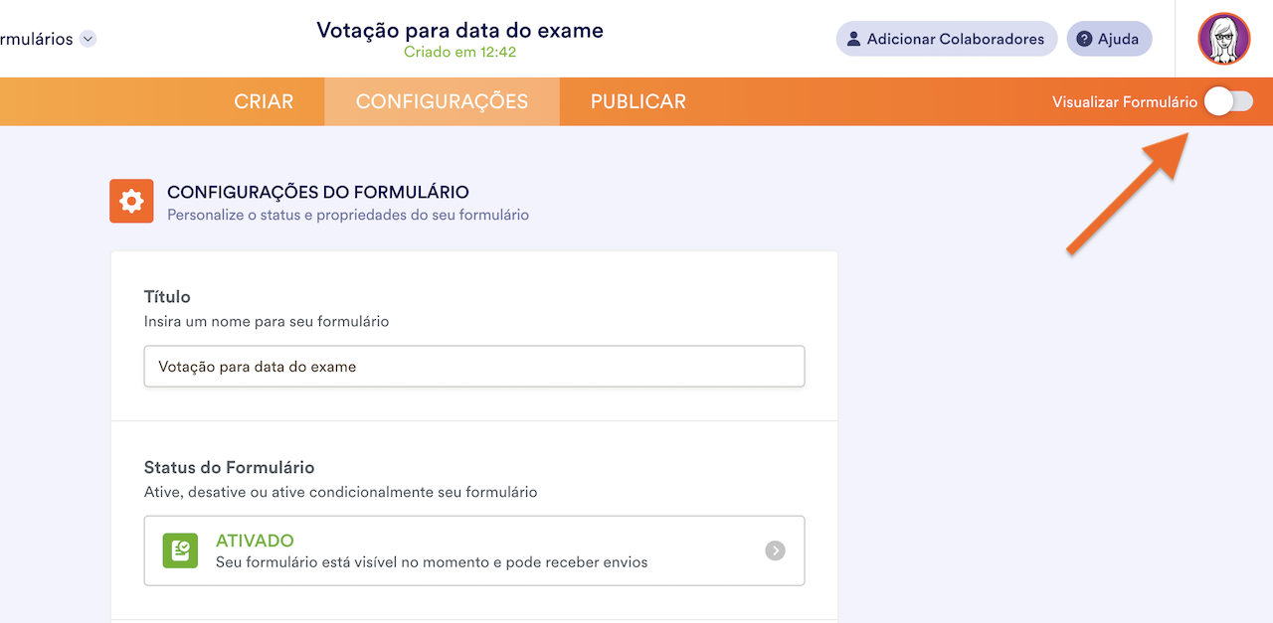
Task: Go to the PUBLICAR tab
Action: coord(637,101)
